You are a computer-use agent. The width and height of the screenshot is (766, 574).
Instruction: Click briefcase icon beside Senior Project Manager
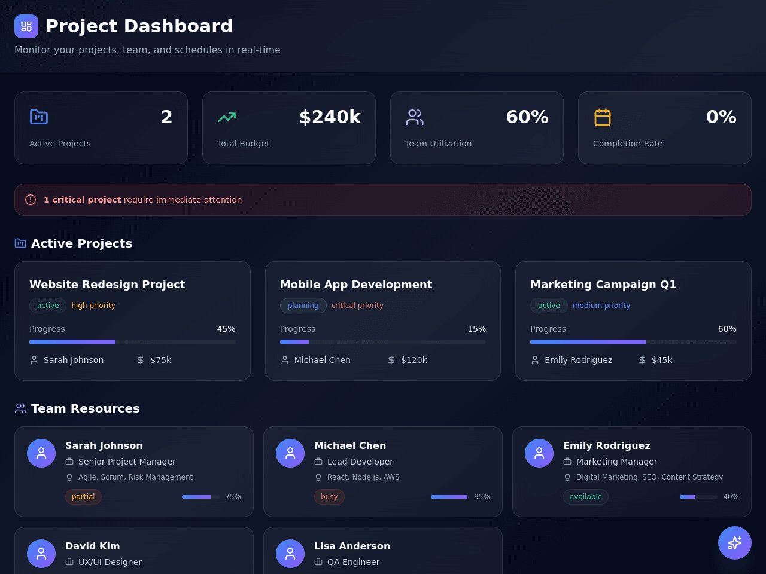click(69, 462)
